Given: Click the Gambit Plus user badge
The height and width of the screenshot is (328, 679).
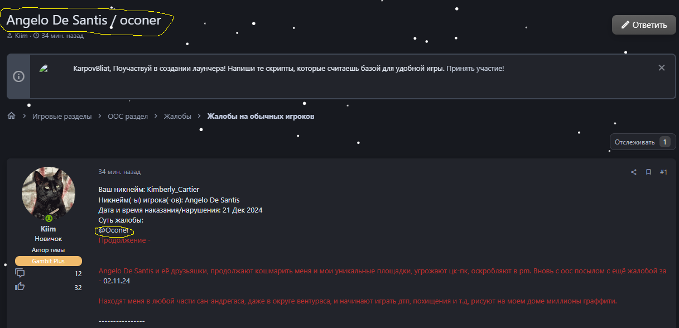Looking at the screenshot, I should 49,261.
